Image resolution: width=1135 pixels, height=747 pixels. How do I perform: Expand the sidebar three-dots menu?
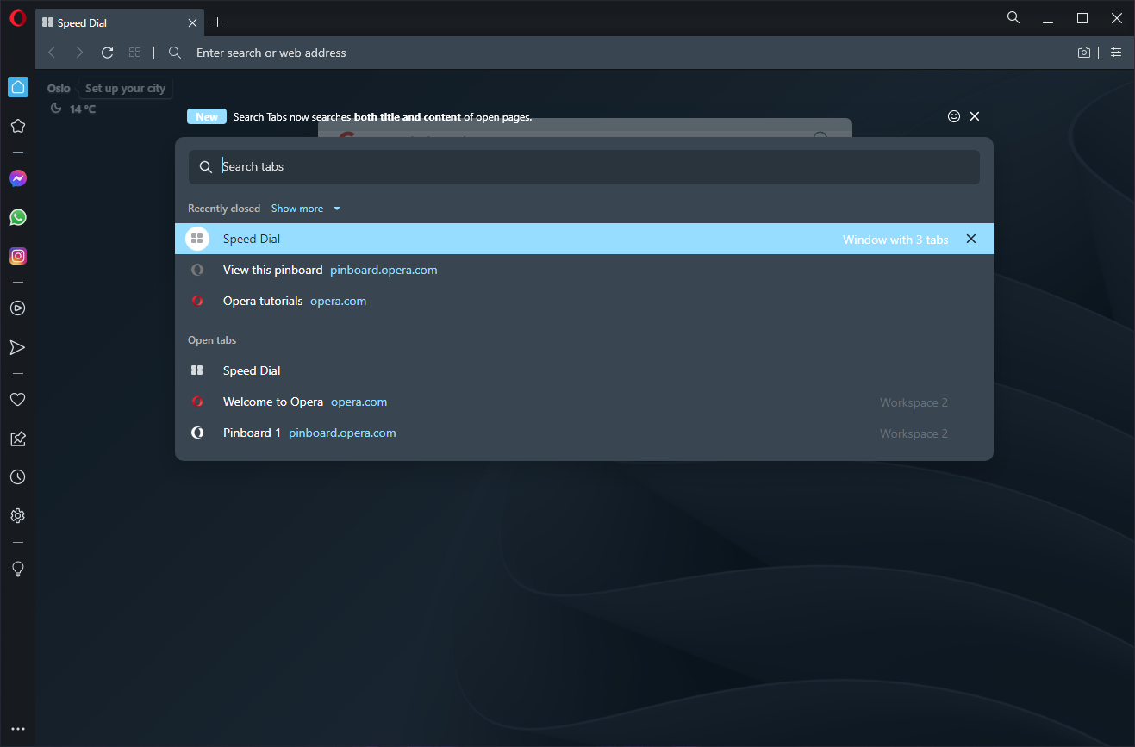click(17, 729)
